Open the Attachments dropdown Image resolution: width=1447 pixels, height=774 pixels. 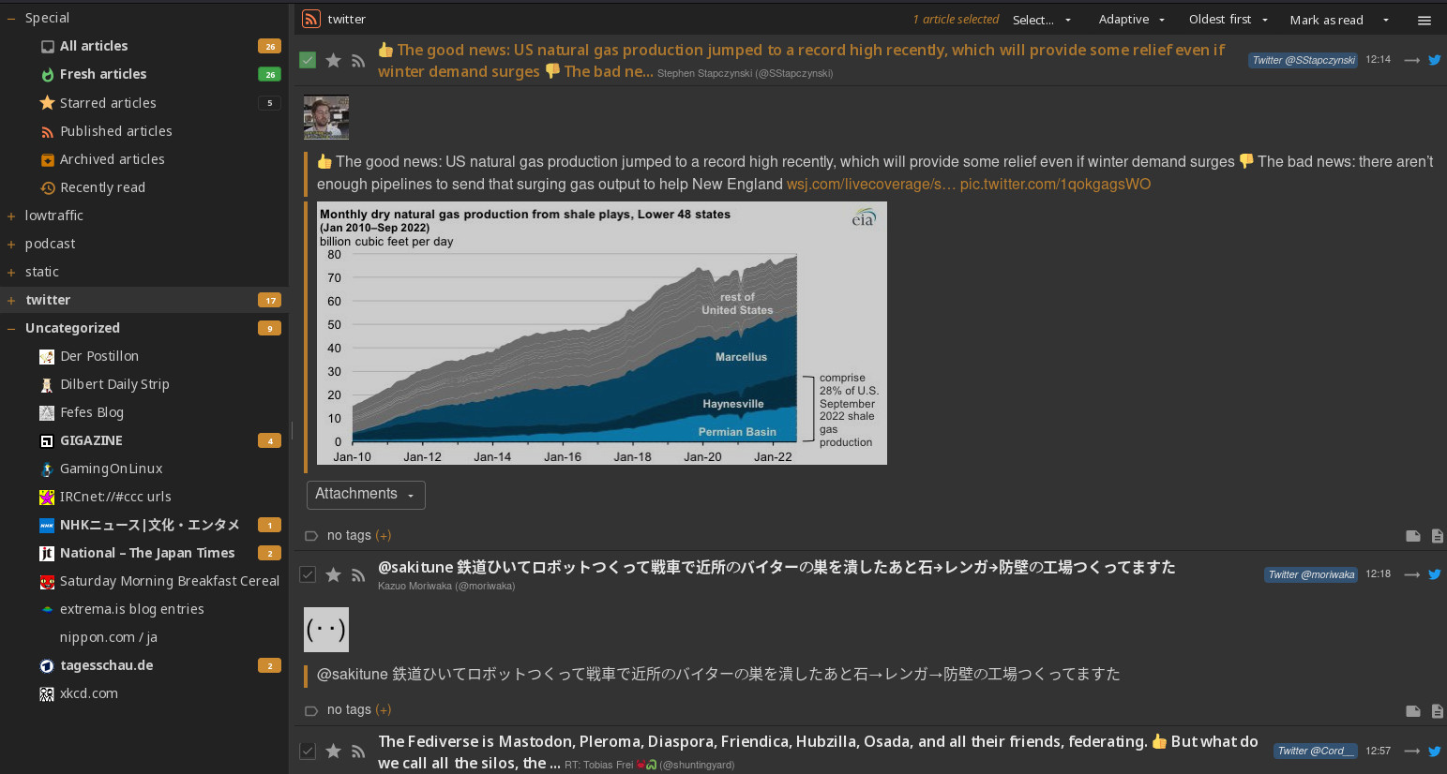pos(366,495)
